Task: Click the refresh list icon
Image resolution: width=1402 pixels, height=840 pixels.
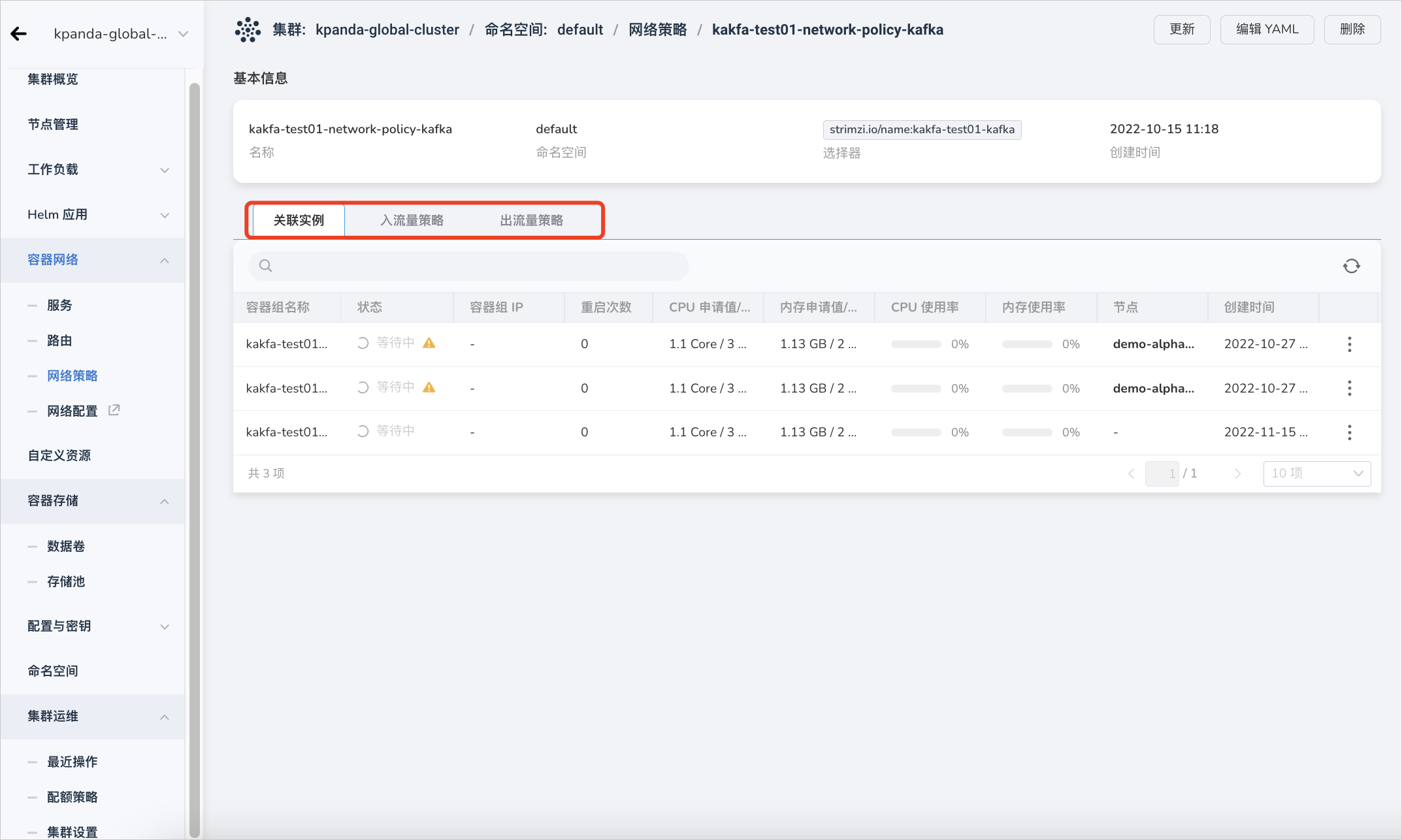Action: coord(1351,266)
